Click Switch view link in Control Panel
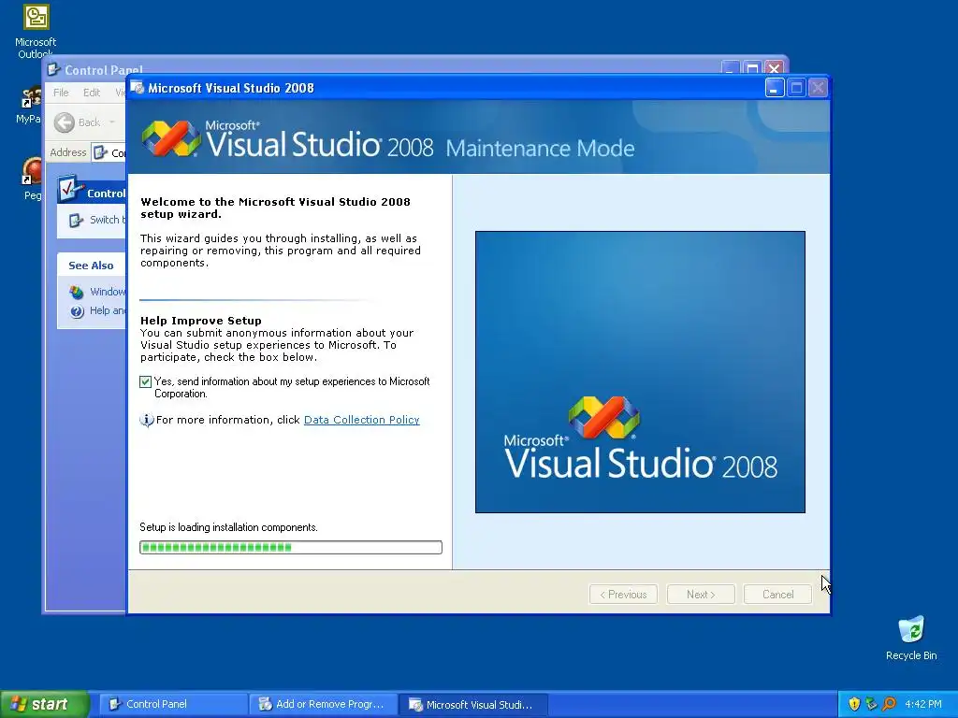The height and width of the screenshot is (718, 958). point(108,220)
